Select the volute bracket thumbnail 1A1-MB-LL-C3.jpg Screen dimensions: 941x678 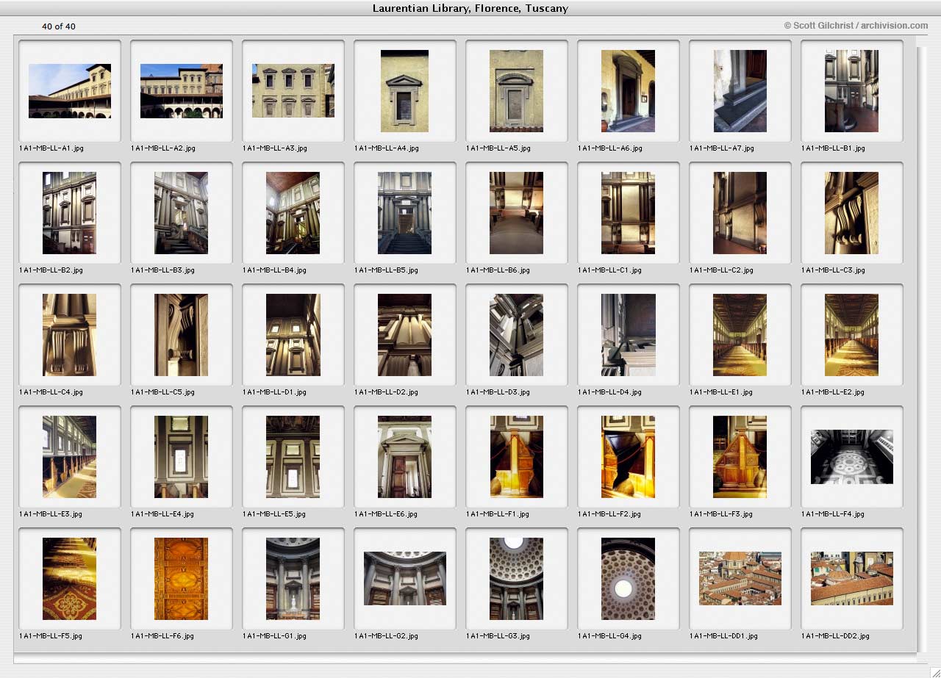(852, 213)
